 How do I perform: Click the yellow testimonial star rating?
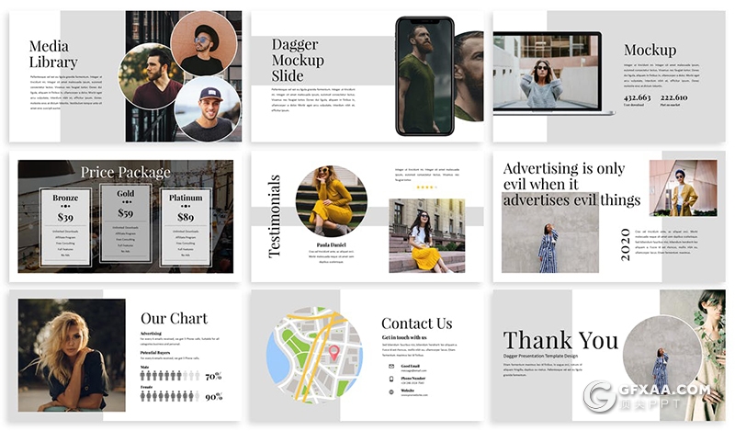point(427,187)
